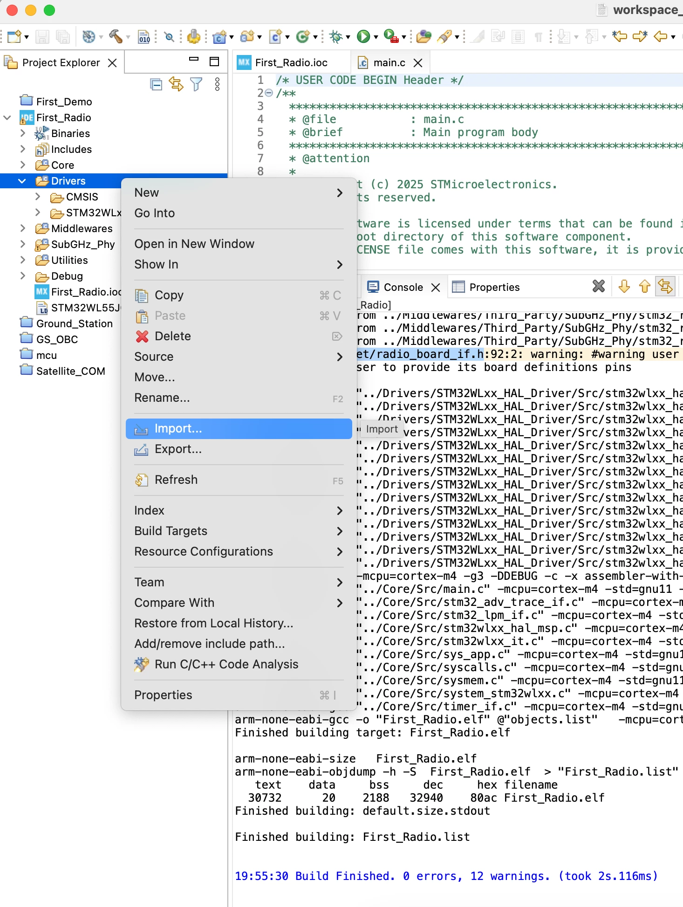Expand the Includes node
The image size is (683, 907).
pyautogui.click(x=22, y=149)
